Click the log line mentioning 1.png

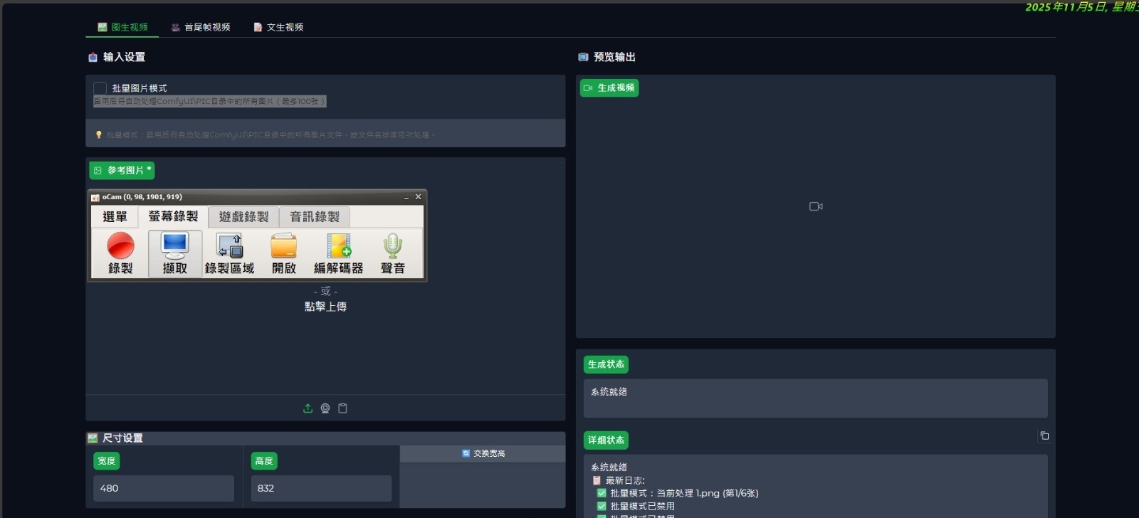tap(678, 493)
